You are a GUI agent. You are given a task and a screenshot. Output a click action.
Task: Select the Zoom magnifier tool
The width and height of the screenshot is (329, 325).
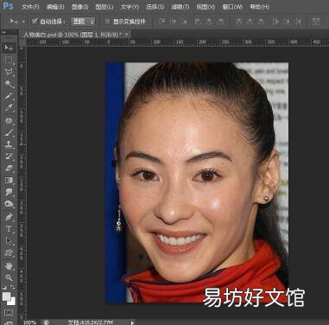tap(9, 277)
